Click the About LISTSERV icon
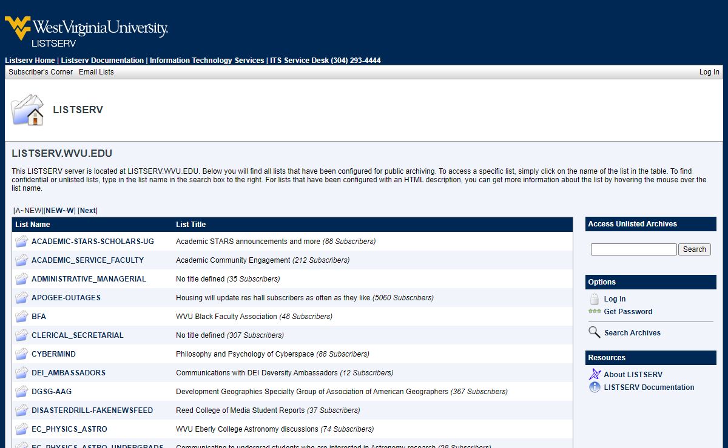 [595, 374]
